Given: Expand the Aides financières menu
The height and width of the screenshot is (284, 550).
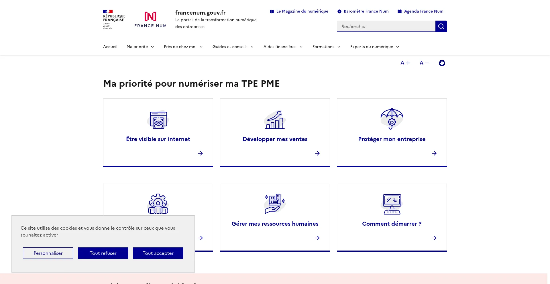Looking at the screenshot, I should click(x=283, y=47).
